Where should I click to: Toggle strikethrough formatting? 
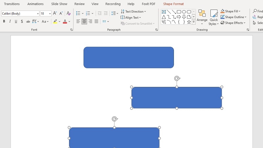pos(28,21)
